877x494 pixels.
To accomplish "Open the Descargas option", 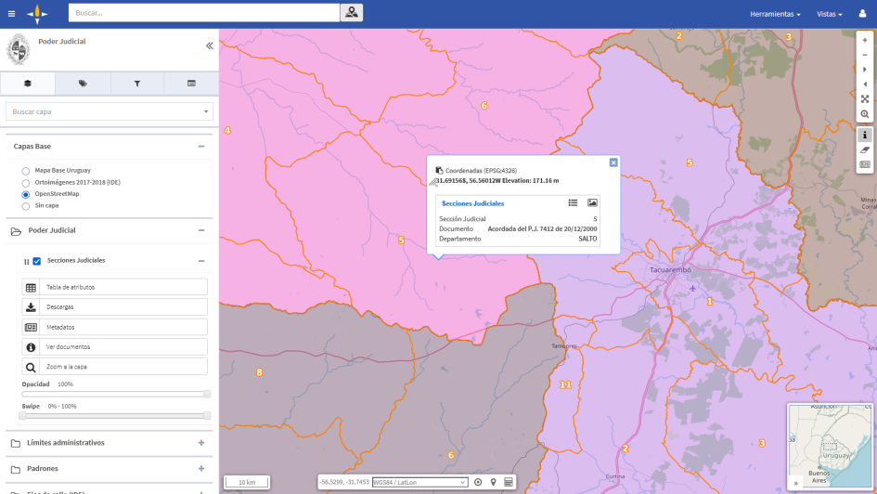I will tap(115, 306).
